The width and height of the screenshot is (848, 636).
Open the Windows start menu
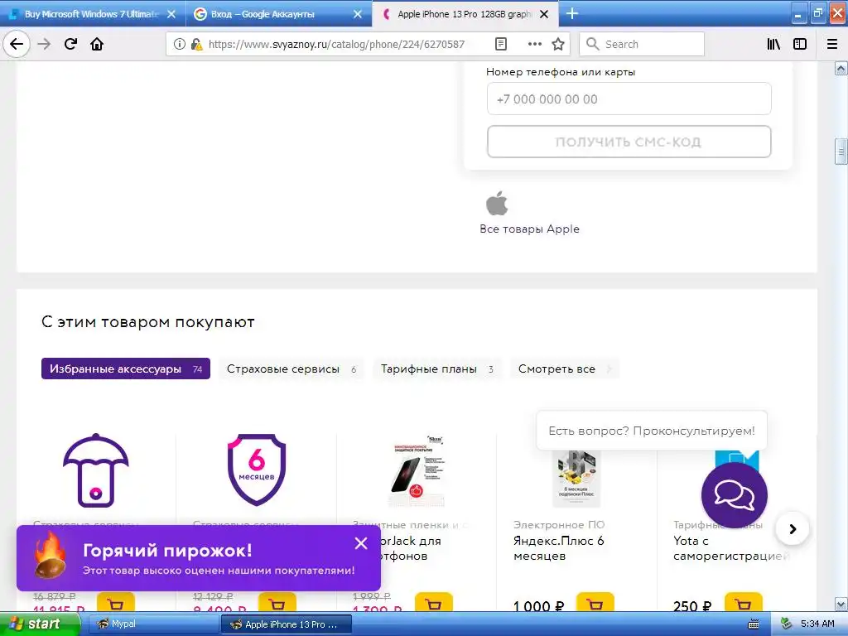click(x=40, y=624)
